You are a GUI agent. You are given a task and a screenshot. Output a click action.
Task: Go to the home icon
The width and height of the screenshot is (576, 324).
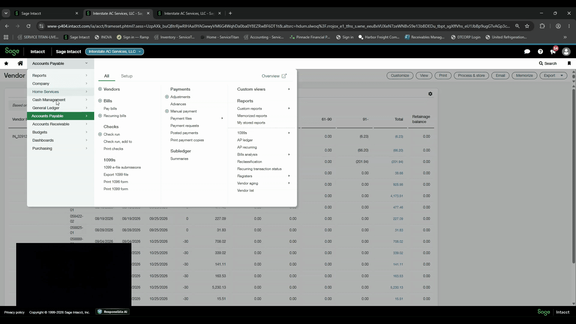click(x=20, y=63)
